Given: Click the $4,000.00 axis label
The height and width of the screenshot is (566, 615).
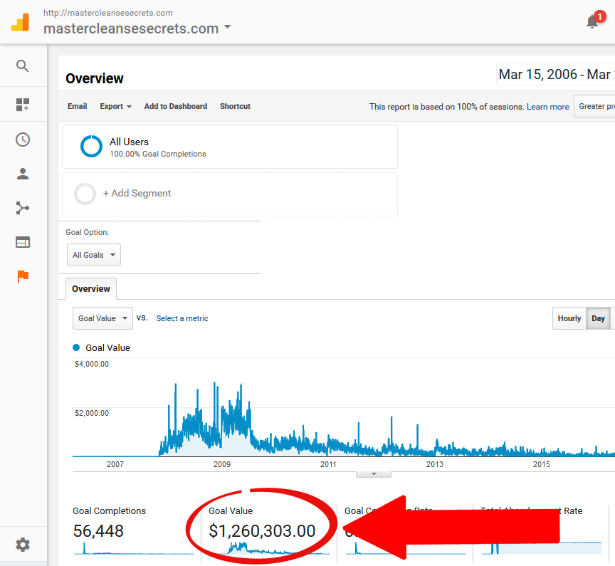Looking at the screenshot, I should coord(92,364).
